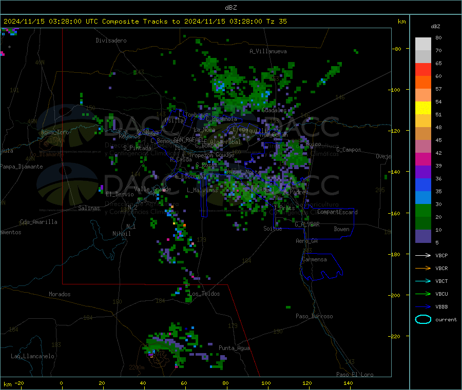The width and height of the screenshot is (462, 390).
Task: Click the orange VBCR arrow legend icon
Action: (423, 268)
